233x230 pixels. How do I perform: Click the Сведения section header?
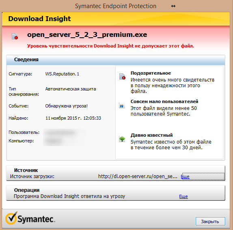(x=116, y=60)
